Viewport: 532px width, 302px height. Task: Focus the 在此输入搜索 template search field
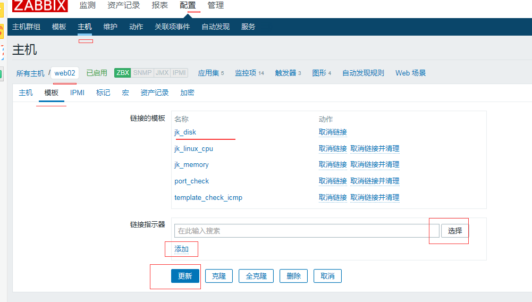pos(307,231)
